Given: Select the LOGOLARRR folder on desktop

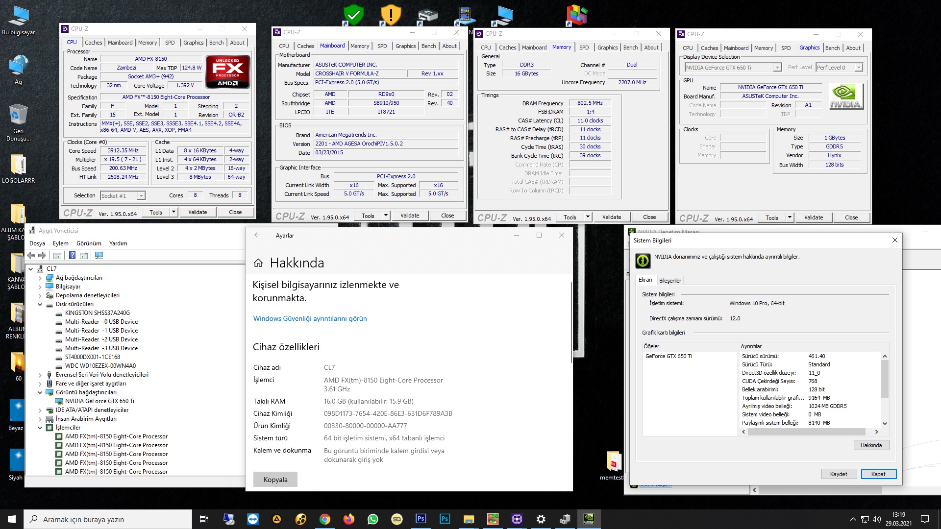Looking at the screenshot, I should (19, 169).
